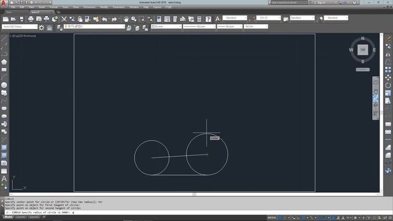
Task: Open the Properties palette icon
Action: [x=159, y=19]
